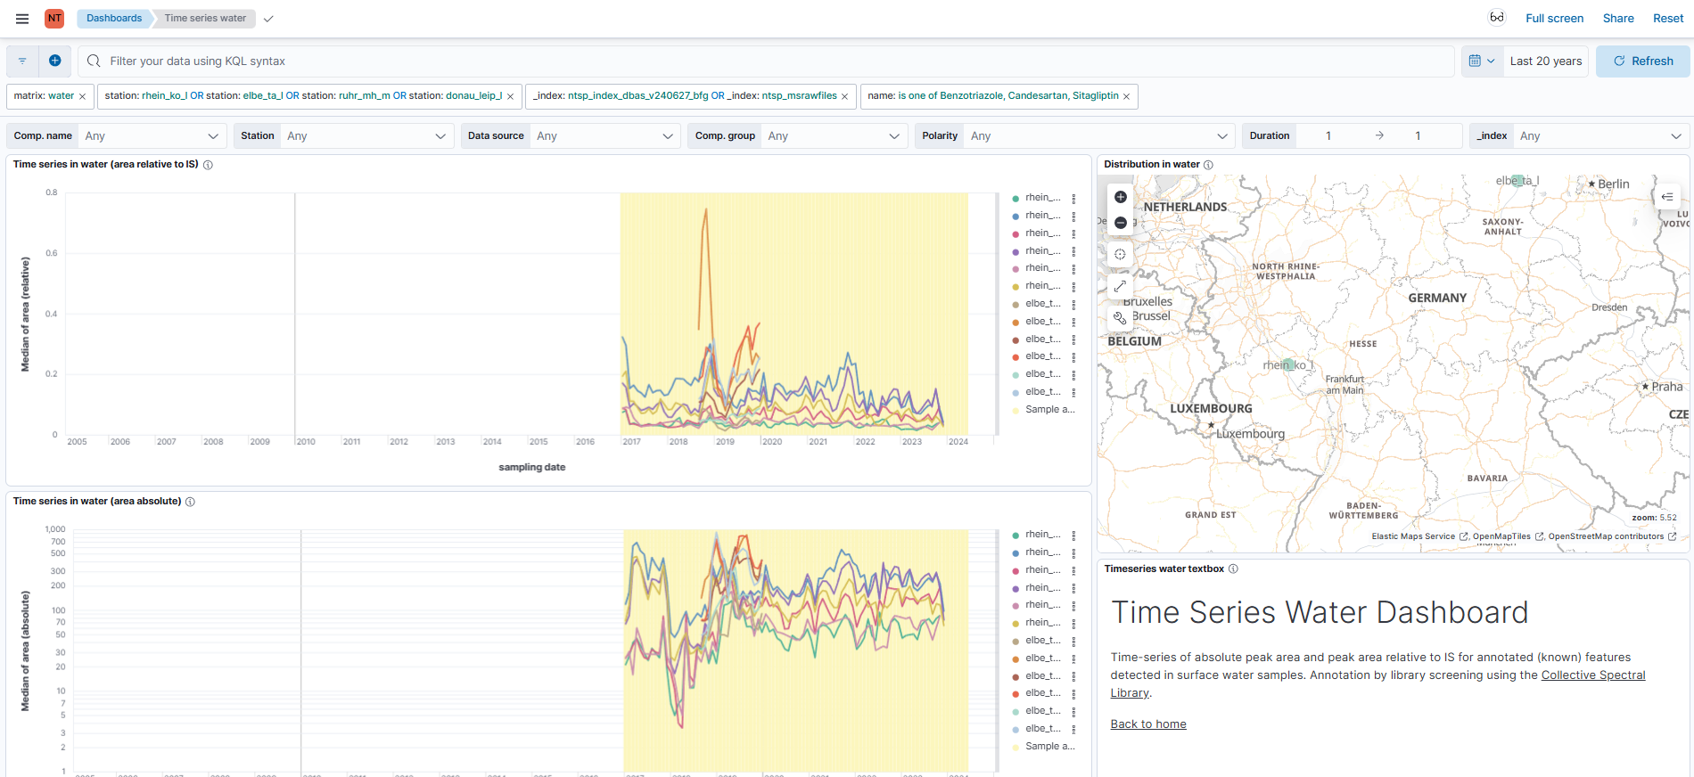This screenshot has width=1694, height=777.
Task: Show info for the relative area chart title
Action: click(x=208, y=165)
